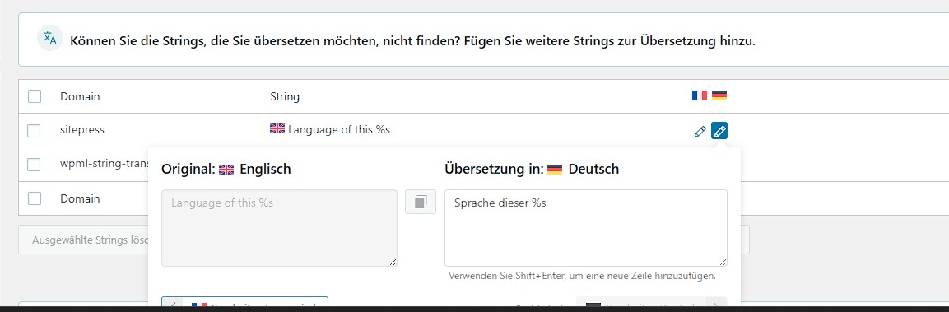Click the UK flag beside Language of this %s
Screen dimensions: 949x312
[277, 128]
